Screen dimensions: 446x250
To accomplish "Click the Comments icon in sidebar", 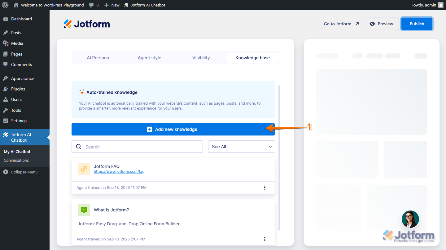I will click(6, 65).
